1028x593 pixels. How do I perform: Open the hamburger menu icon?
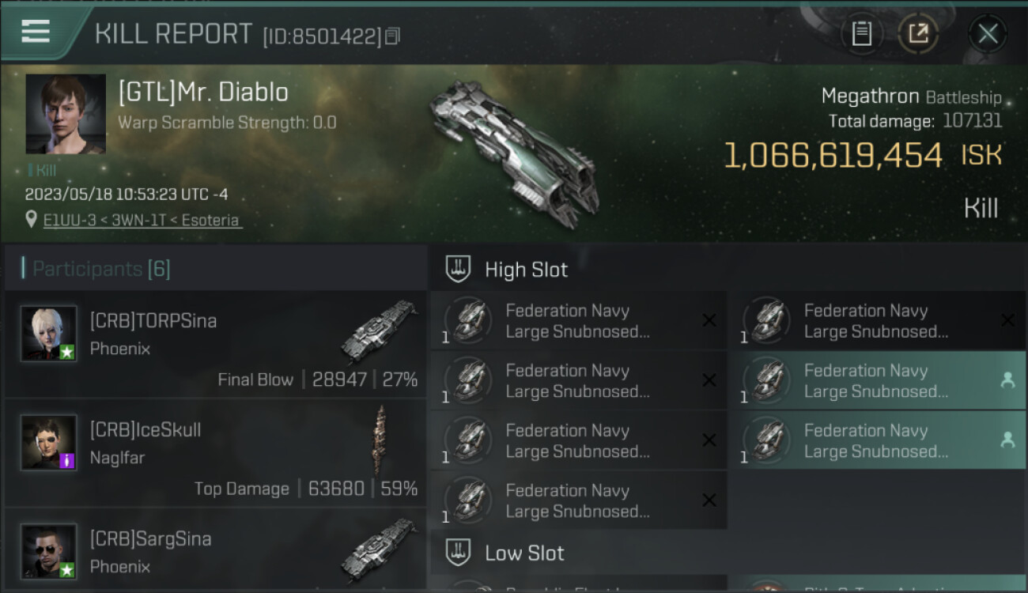pos(36,32)
